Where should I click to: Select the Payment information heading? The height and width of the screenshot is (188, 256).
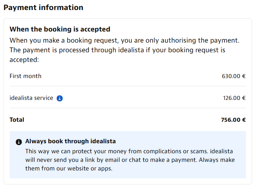click(x=43, y=8)
